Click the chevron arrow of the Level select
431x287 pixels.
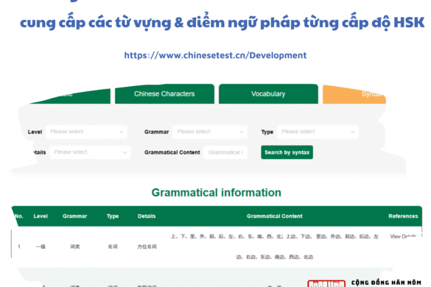(122, 132)
